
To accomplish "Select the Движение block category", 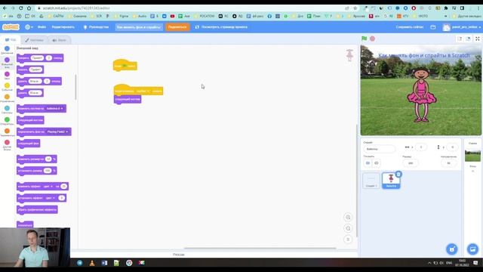I will pyautogui.click(x=7, y=50).
